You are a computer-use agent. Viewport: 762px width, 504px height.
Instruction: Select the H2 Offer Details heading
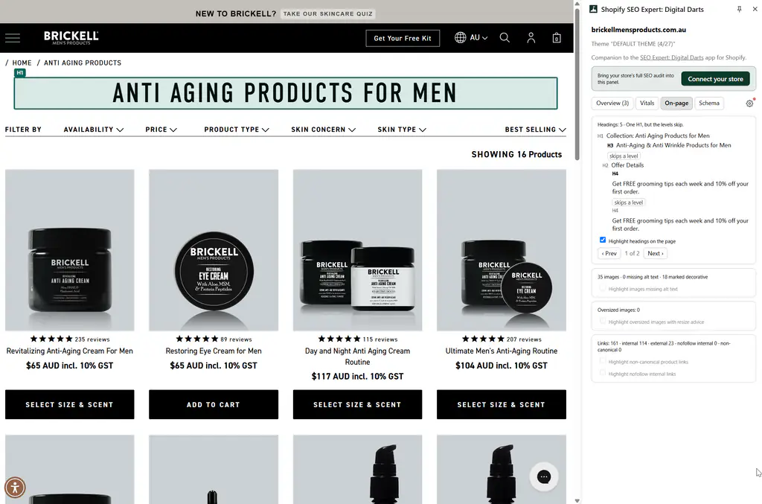coord(623,165)
